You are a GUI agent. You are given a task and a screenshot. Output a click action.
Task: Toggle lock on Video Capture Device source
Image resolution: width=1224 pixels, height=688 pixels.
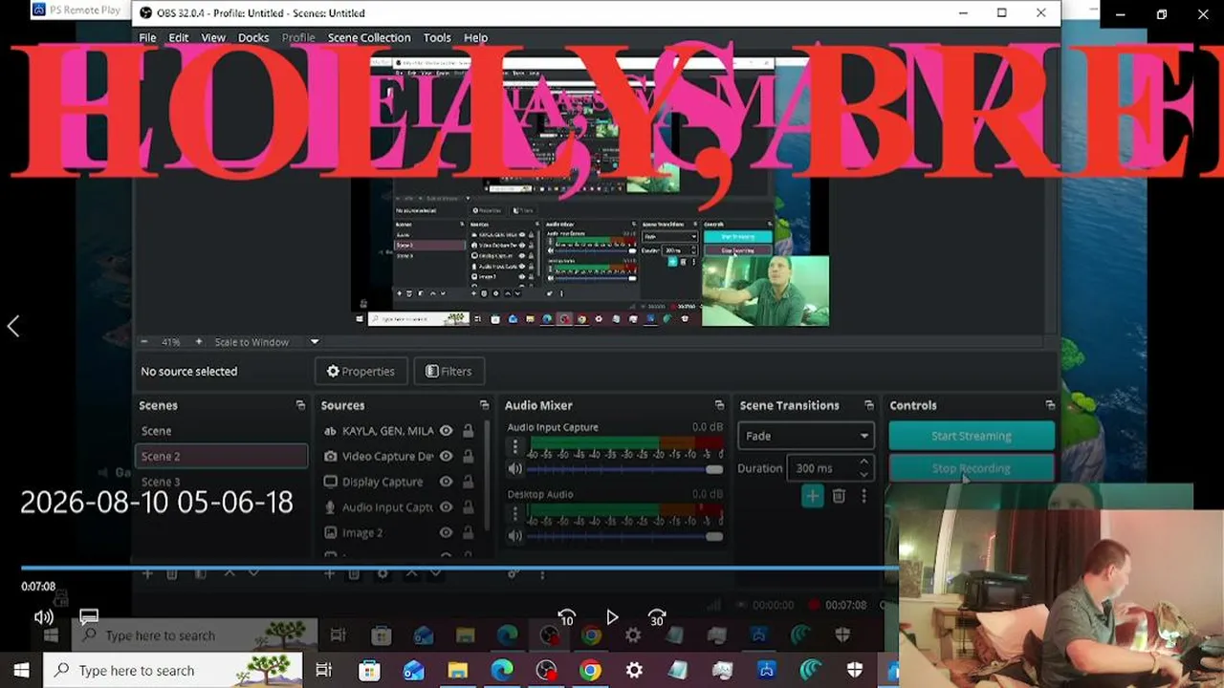(x=468, y=457)
